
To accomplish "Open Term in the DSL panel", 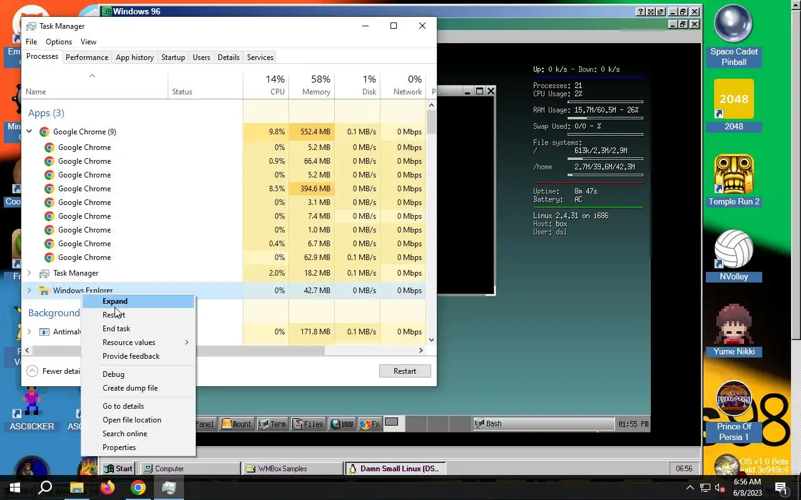I will coord(272,424).
